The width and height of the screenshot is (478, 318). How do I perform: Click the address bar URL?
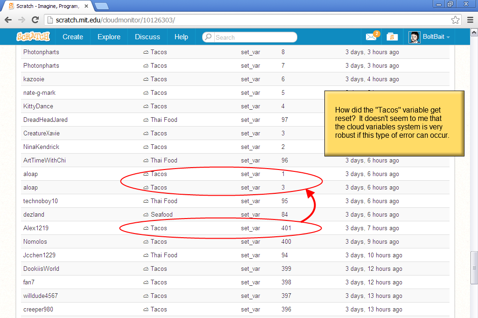click(x=116, y=20)
